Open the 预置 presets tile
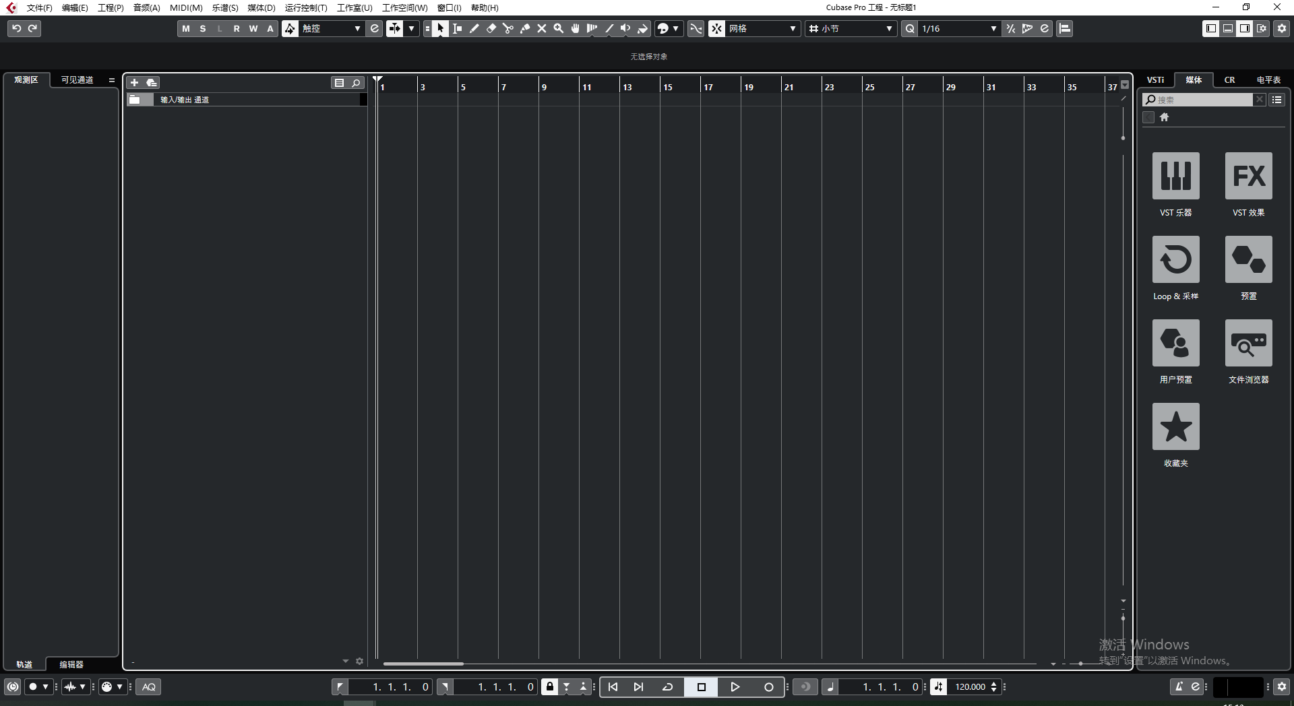 point(1249,259)
